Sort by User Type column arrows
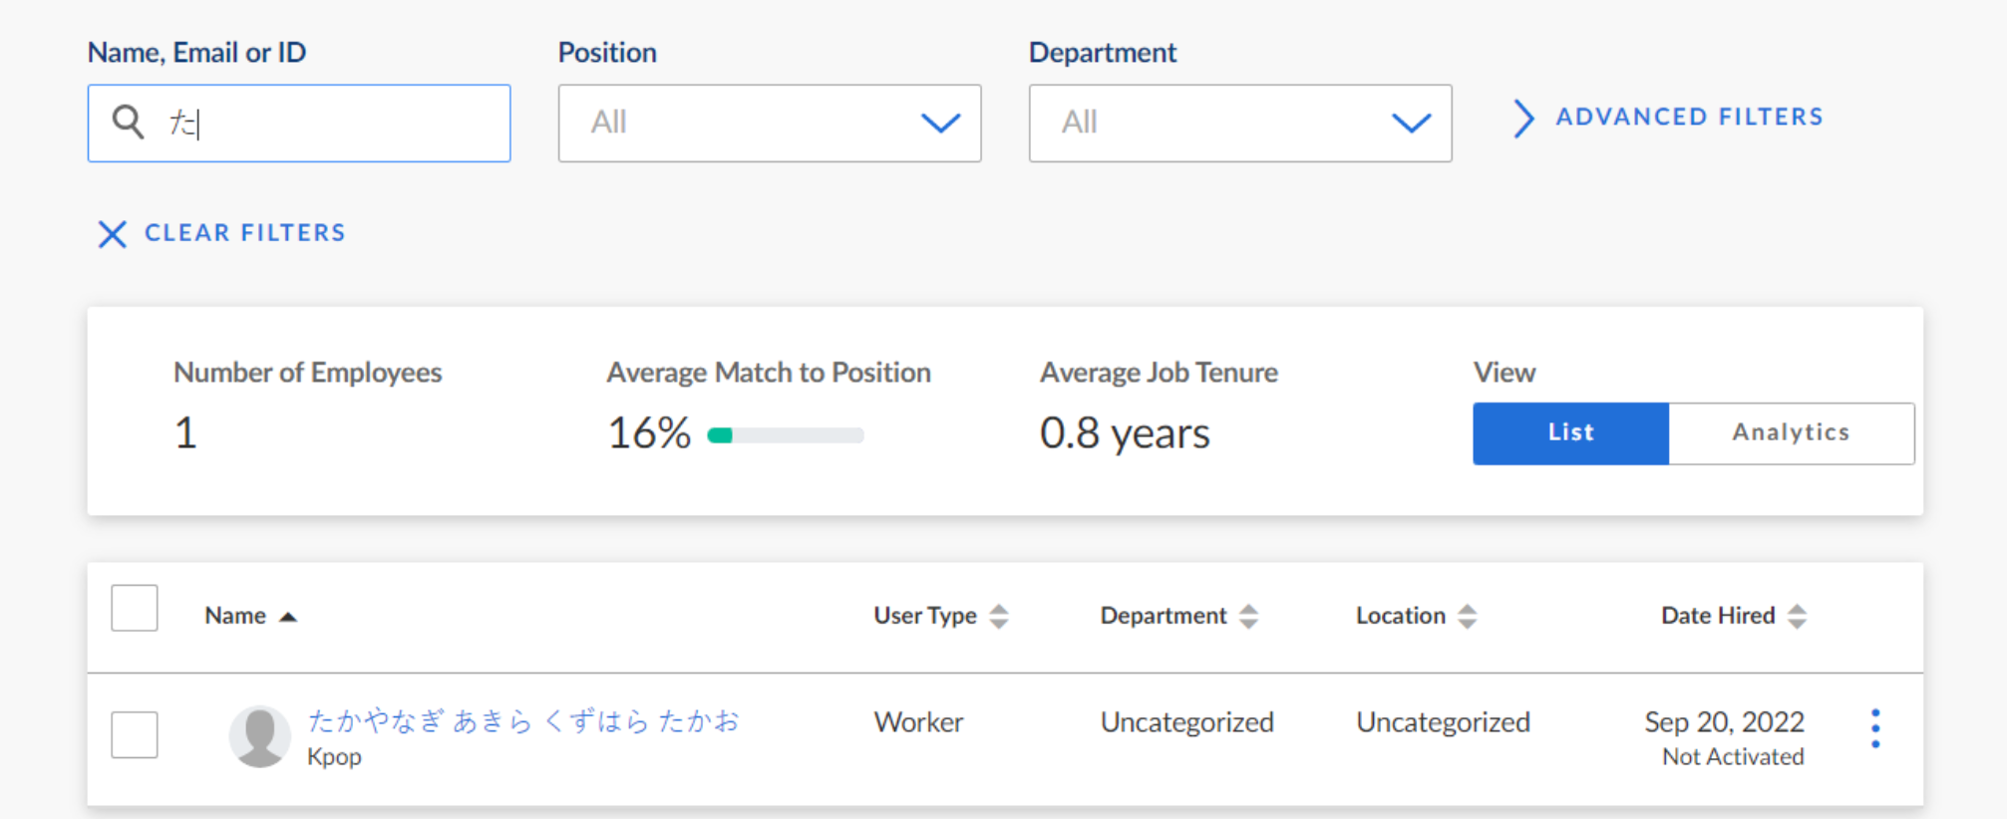Screen dimensions: 2007x819 pyautogui.click(x=998, y=617)
